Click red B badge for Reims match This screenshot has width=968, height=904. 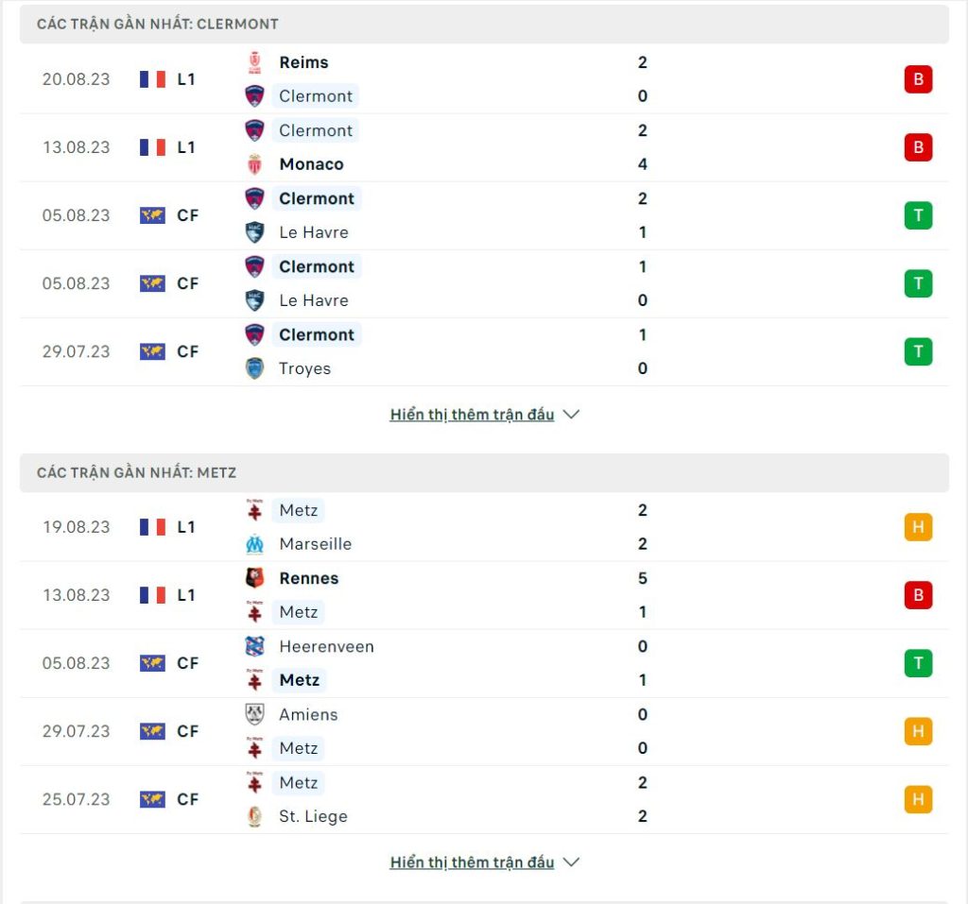click(x=918, y=79)
